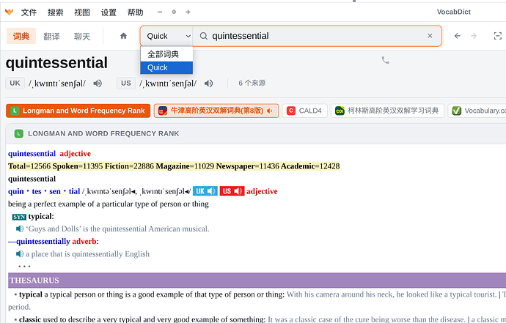
Task: Switch to the 聊天 tab
Action: [82, 37]
